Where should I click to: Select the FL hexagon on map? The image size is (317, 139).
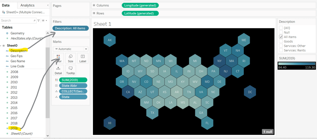[x=207, y=123]
